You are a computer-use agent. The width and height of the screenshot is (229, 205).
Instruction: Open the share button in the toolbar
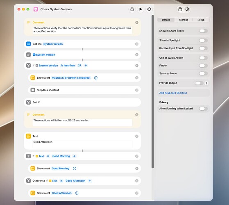[x=132, y=9]
